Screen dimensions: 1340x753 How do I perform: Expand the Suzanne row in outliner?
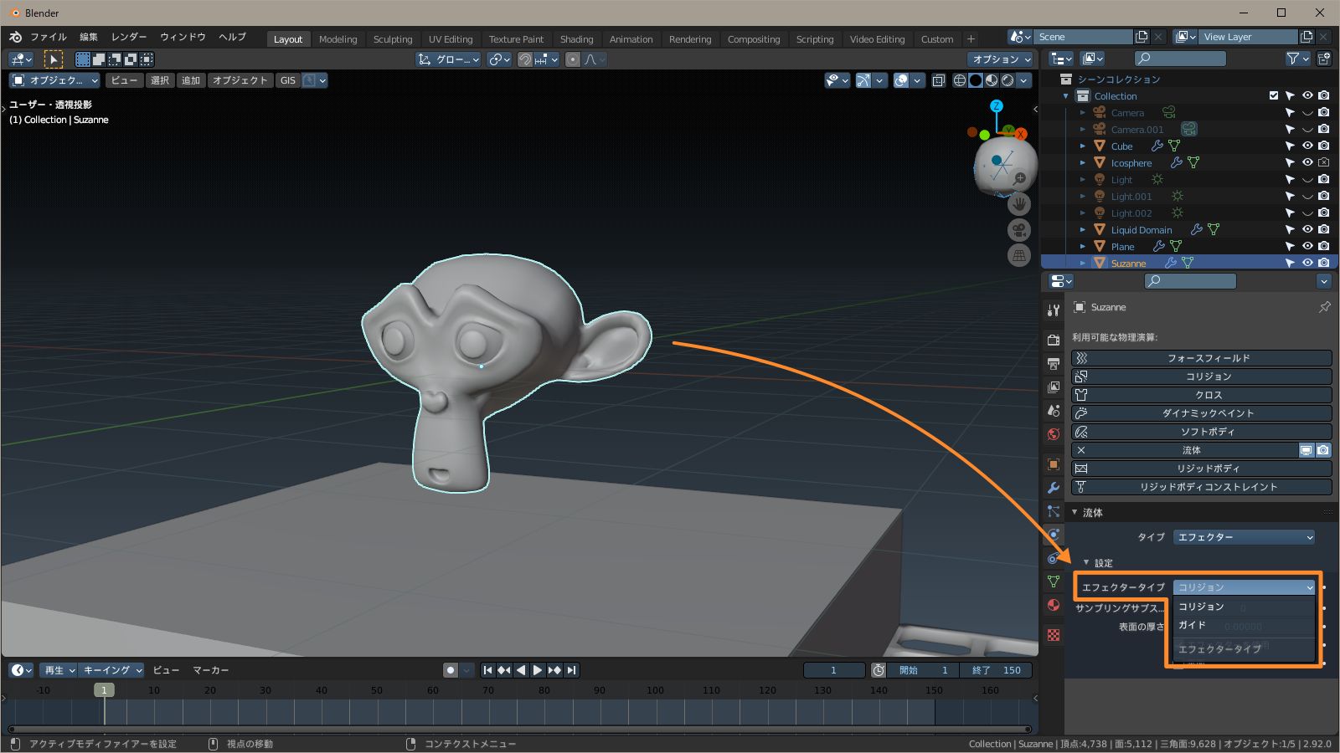tap(1082, 263)
